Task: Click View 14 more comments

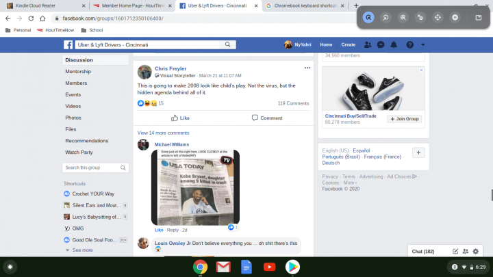Action: point(163,133)
